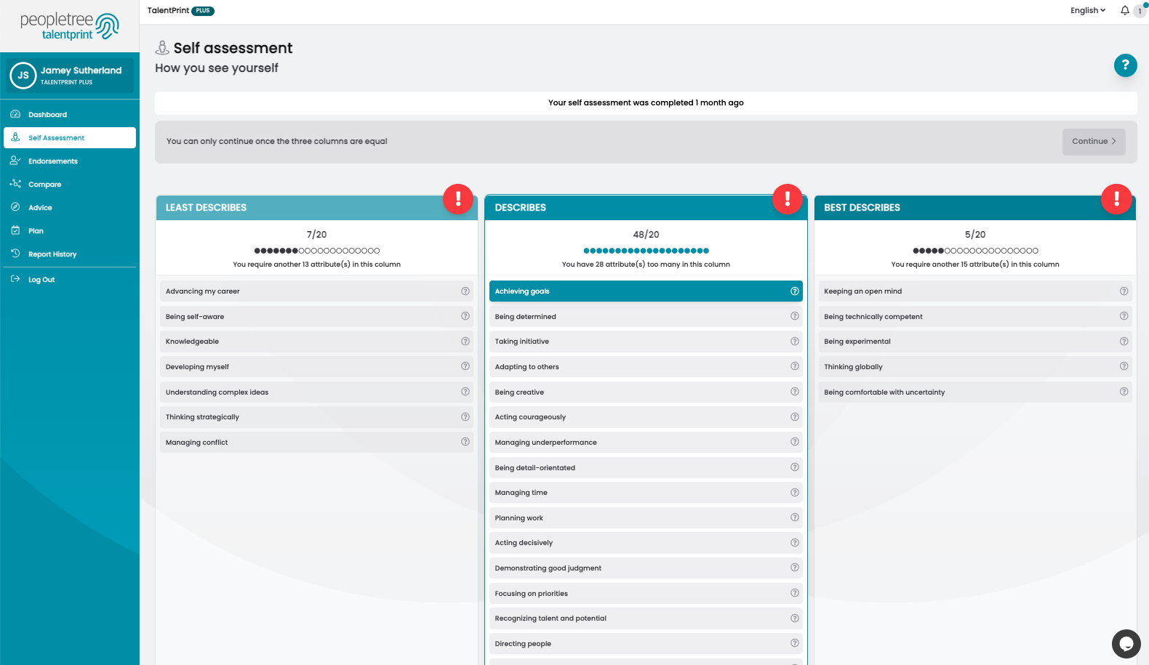Click the Describes column progress dots
Screen dimensions: 1149x665
(x=646, y=251)
